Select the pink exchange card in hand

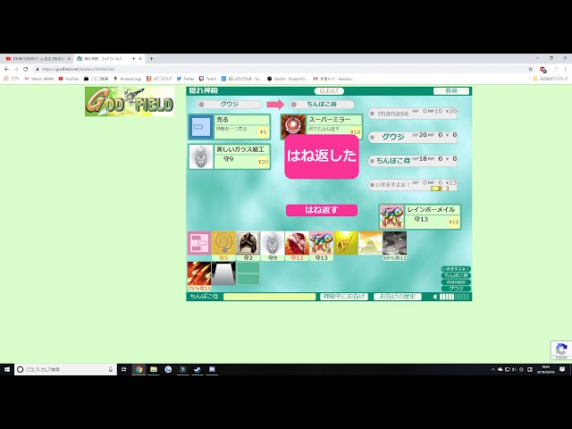tap(199, 243)
